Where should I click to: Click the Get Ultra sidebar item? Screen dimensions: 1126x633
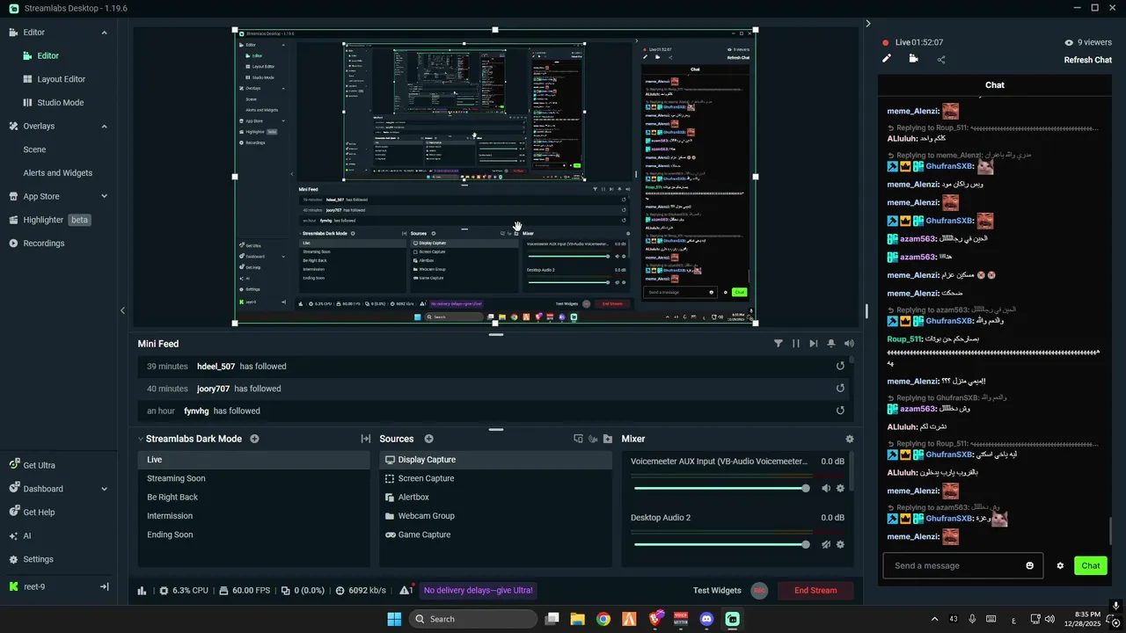click(33, 466)
